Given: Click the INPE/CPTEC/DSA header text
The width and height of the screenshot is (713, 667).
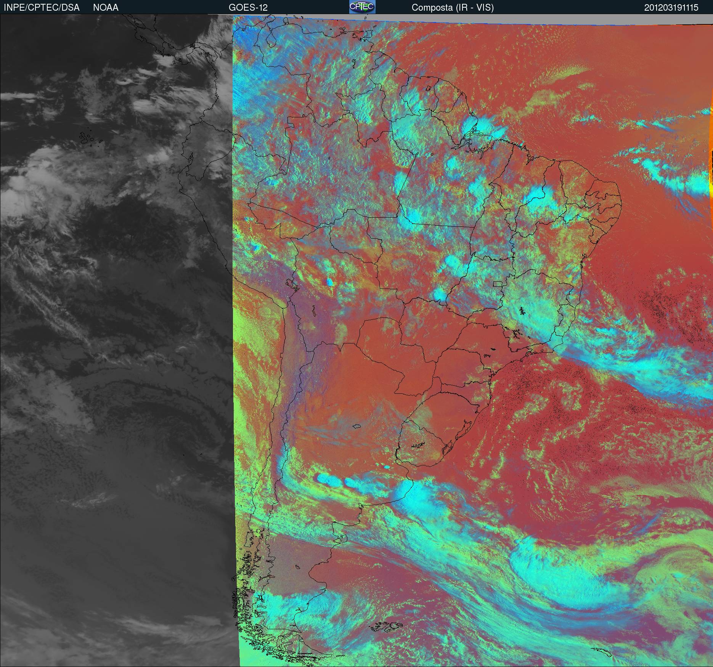Looking at the screenshot, I should [x=42, y=8].
